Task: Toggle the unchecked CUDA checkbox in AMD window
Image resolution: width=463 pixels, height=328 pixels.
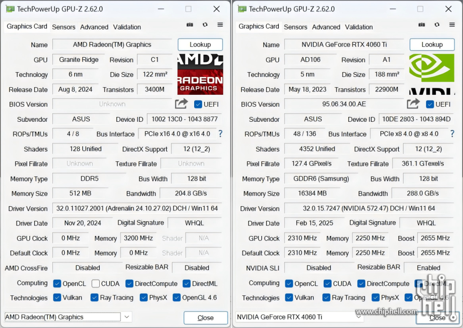Action: [x=95, y=284]
